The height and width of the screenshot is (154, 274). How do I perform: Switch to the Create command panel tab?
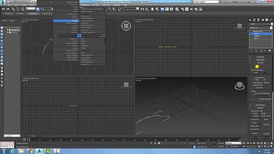coord(250,20)
